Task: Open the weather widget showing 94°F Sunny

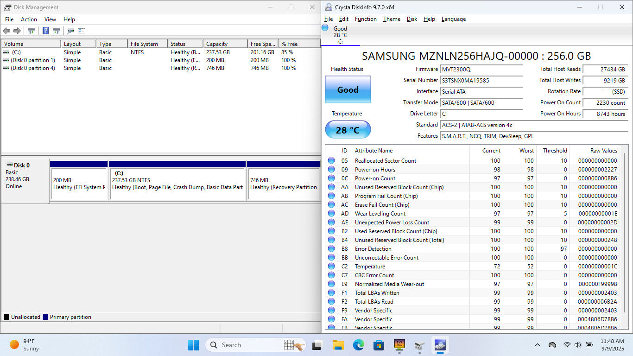Action: 25,345
